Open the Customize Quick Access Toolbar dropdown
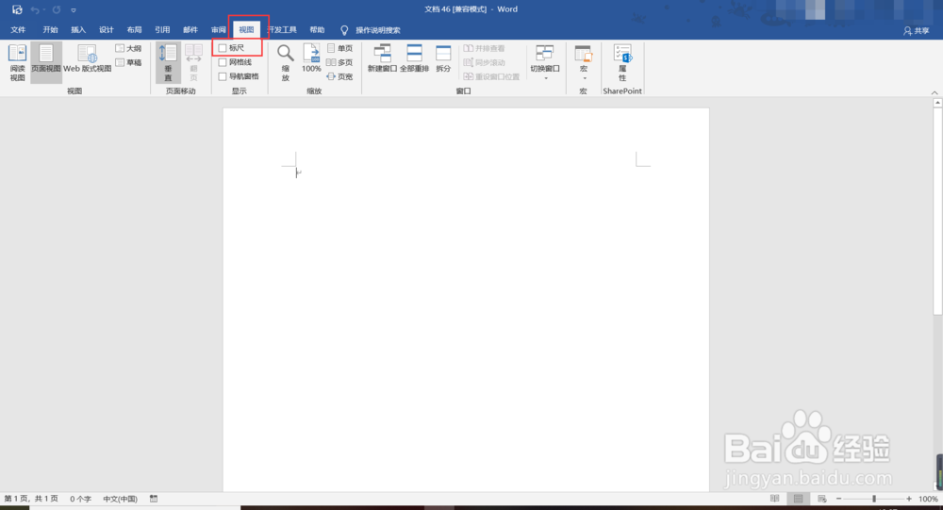943x510 pixels. pyautogui.click(x=74, y=10)
